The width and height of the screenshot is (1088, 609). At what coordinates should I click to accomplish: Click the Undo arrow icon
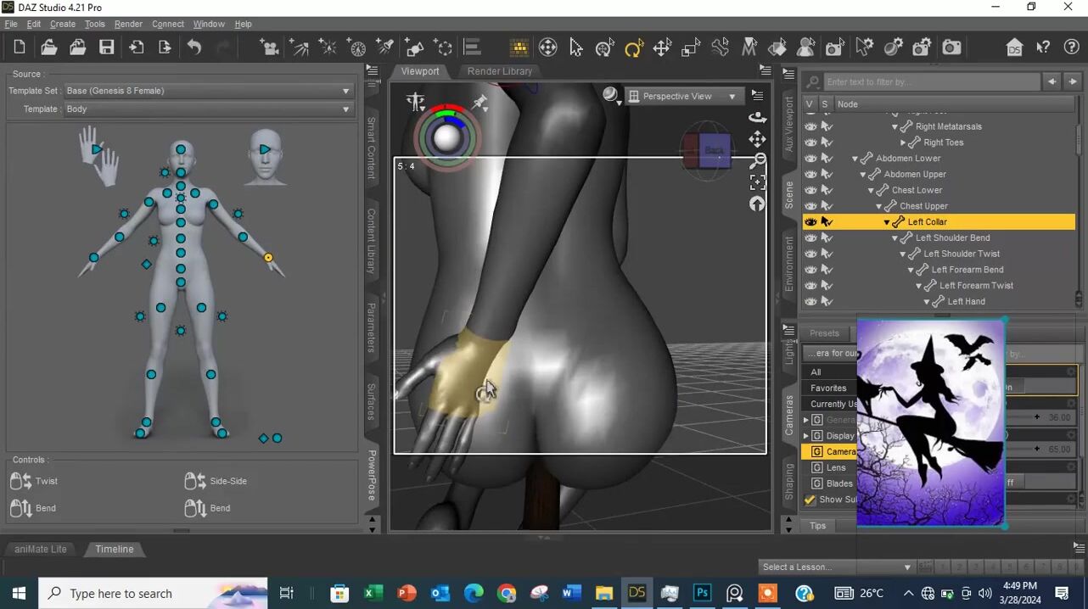[194, 48]
